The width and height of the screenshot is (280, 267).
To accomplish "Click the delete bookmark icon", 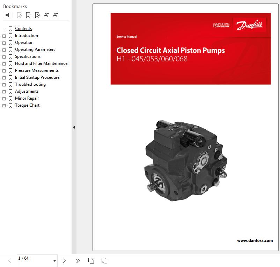I will pyautogui.click(x=19, y=15).
